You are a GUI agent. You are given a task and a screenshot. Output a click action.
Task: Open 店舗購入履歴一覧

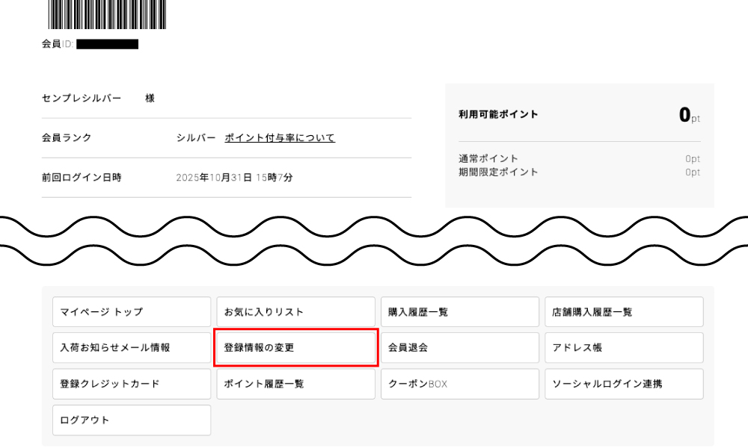click(624, 312)
